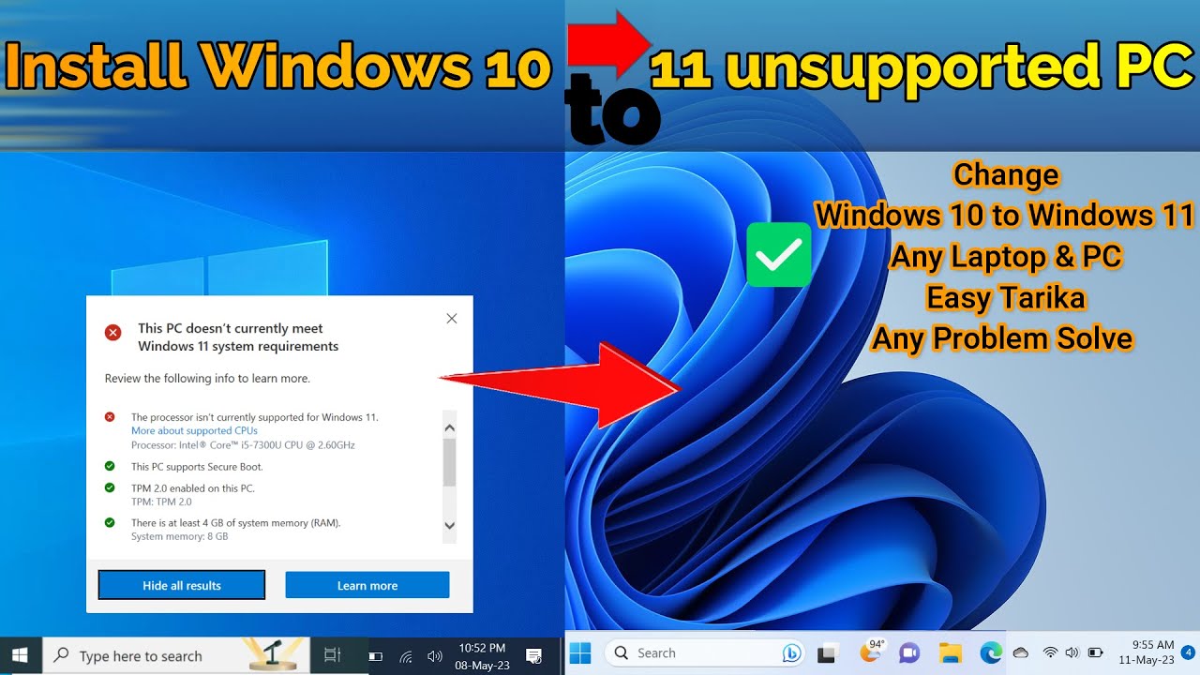Image resolution: width=1200 pixels, height=675 pixels.
Task: Check the Windows 11 battery tray icon
Action: [x=1095, y=652]
